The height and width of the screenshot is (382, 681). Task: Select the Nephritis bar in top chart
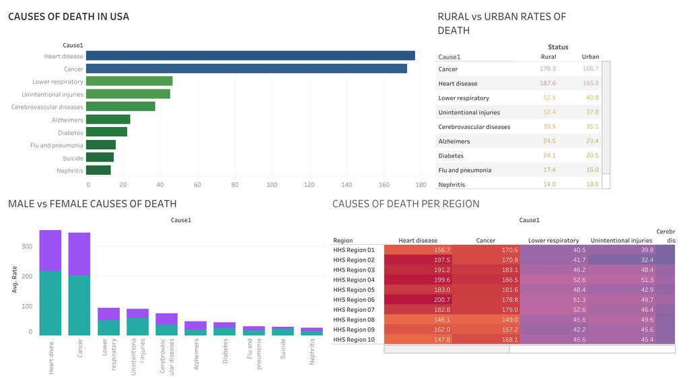pyautogui.click(x=98, y=171)
